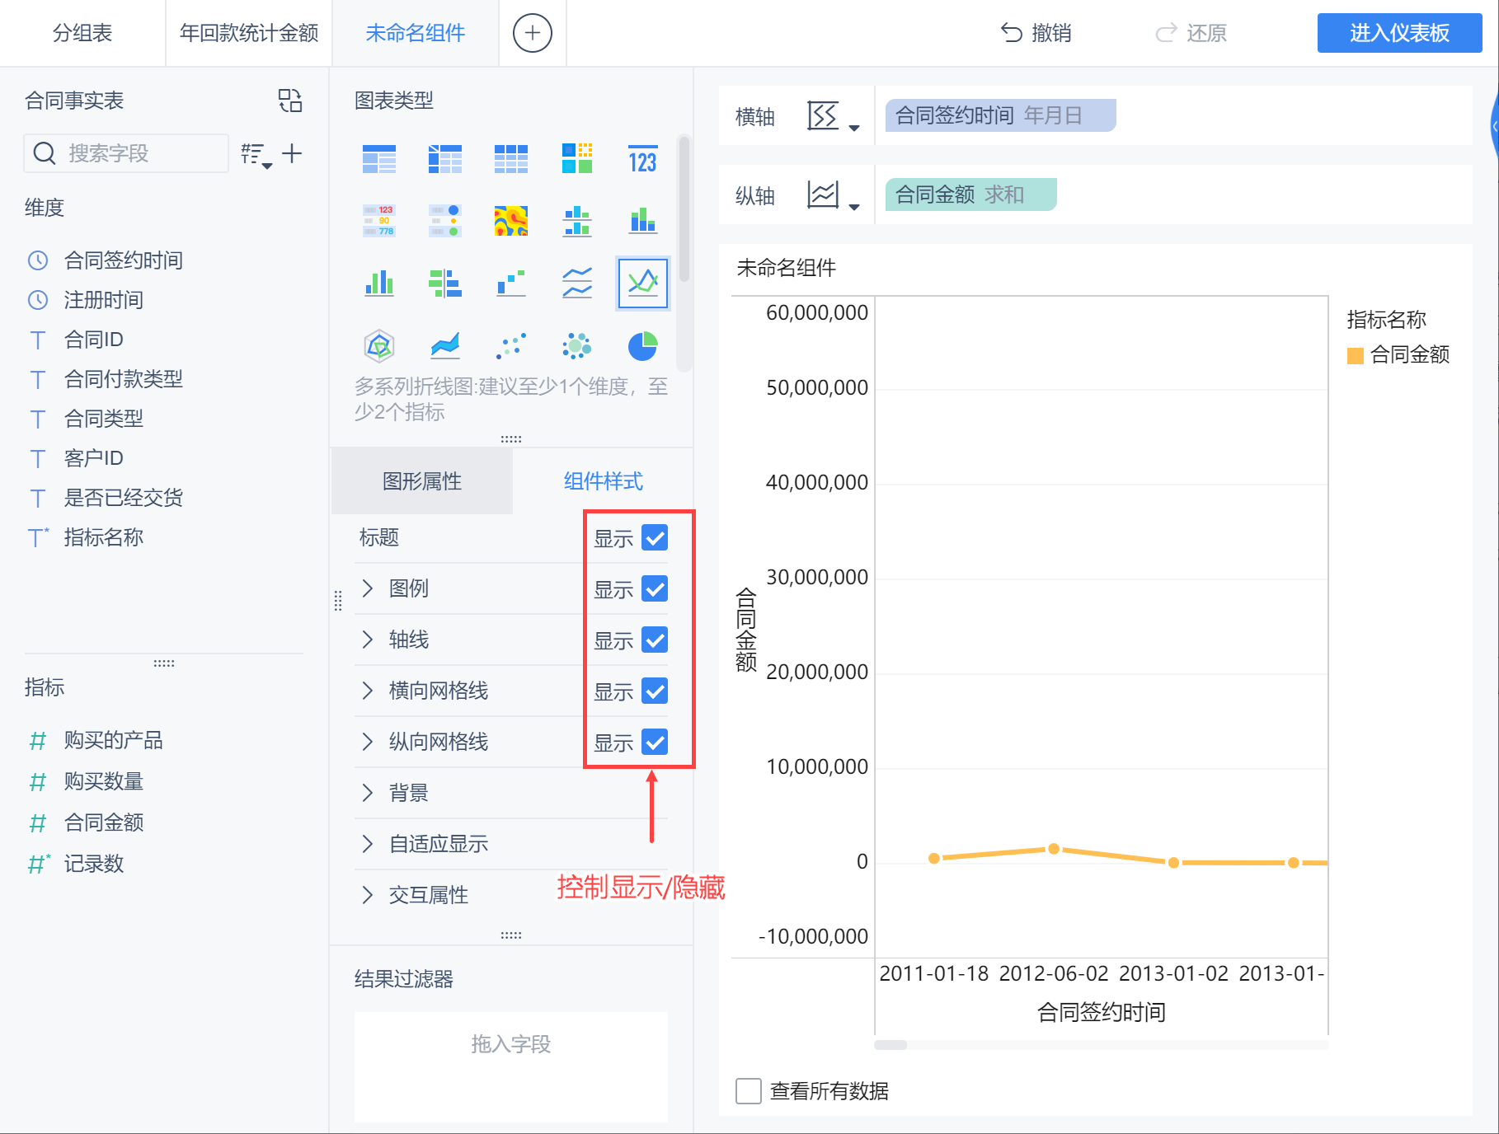Click the chart's horizontal scrollbar thumb
The height and width of the screenshot is (1134, 1499).
(890, 1045)
